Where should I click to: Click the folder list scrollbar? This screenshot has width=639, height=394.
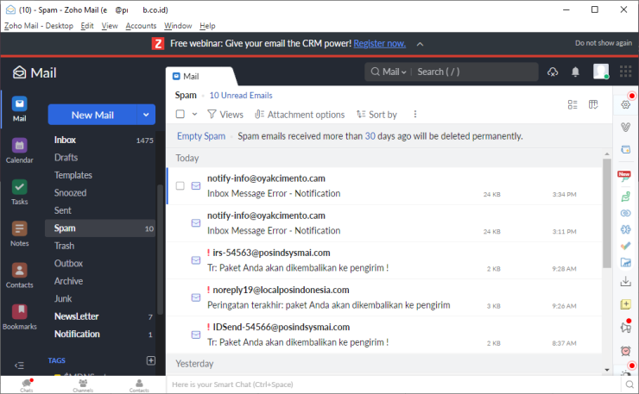(160, 249)
